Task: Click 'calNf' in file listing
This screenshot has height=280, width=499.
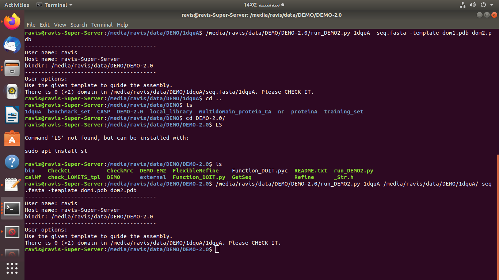Action: [33, 177]
